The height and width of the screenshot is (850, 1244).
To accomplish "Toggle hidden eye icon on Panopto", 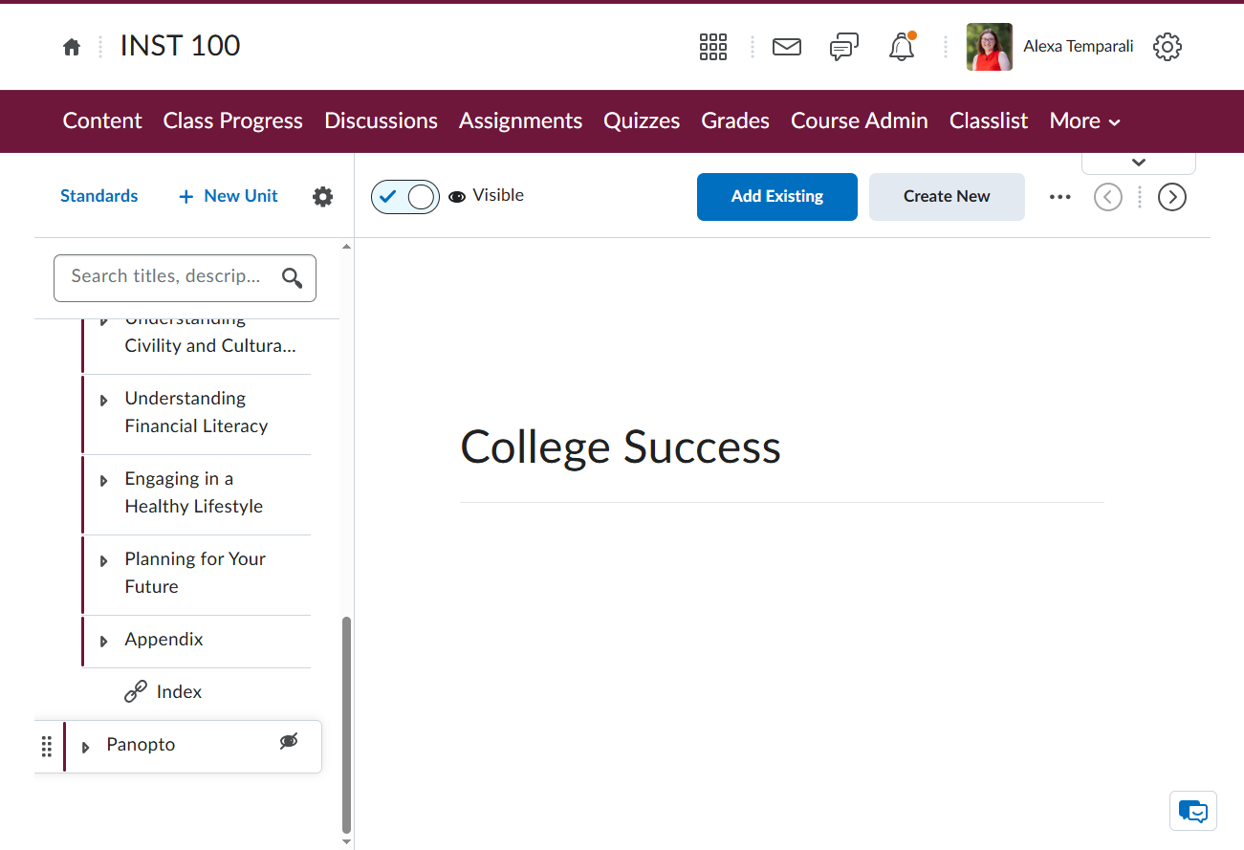I will [x=289, y=741].
